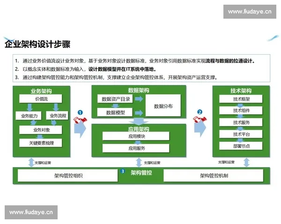The height and width of the screenshot is (224, 281).
Task: Click the double-headed arrow beneath 业务架构 block
Action: click(31, 162)
